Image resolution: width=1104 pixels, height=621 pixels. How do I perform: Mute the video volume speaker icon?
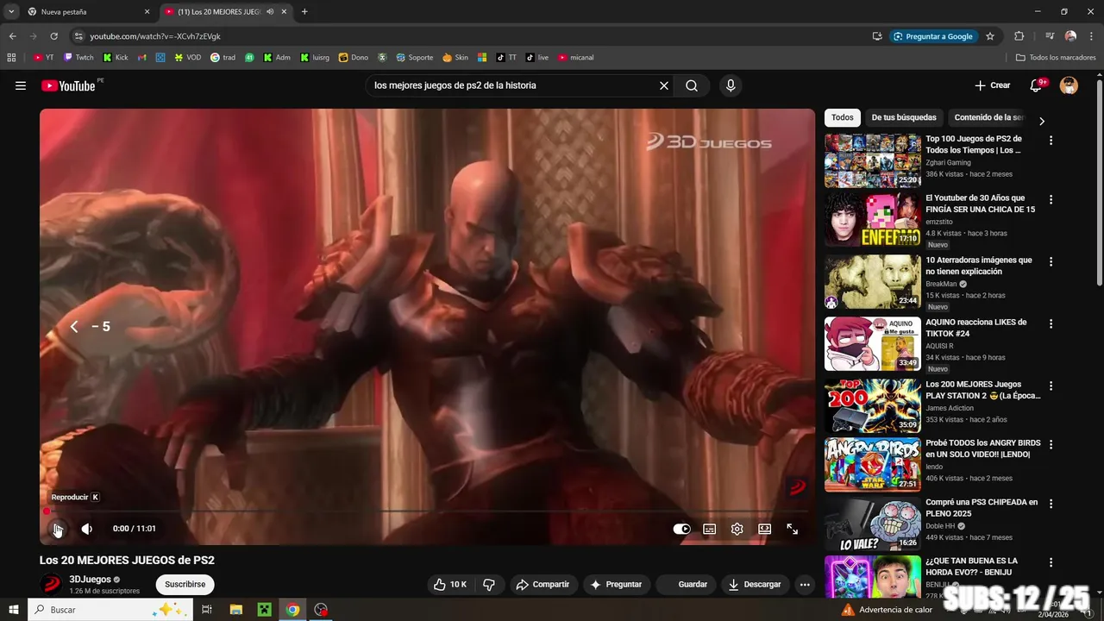[x=86, y=529]
